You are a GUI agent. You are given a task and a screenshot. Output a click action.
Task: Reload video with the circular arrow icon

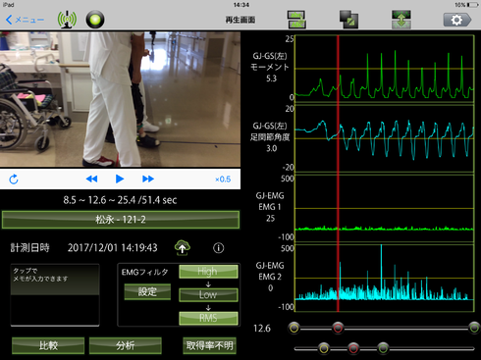pyautogui.click(x=14, y=180)
